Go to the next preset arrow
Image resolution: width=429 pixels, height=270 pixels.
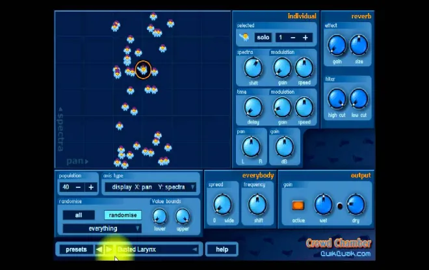(109, 249)
